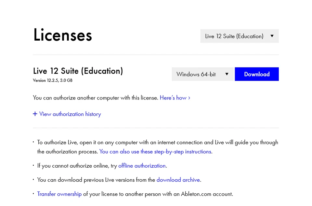The image size is (312, 206).
Task: Click the small arrow after Here's how
Action: pos(189,98)
